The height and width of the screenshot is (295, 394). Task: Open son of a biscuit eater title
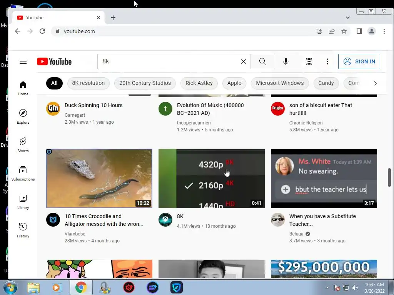coord(321,109)
